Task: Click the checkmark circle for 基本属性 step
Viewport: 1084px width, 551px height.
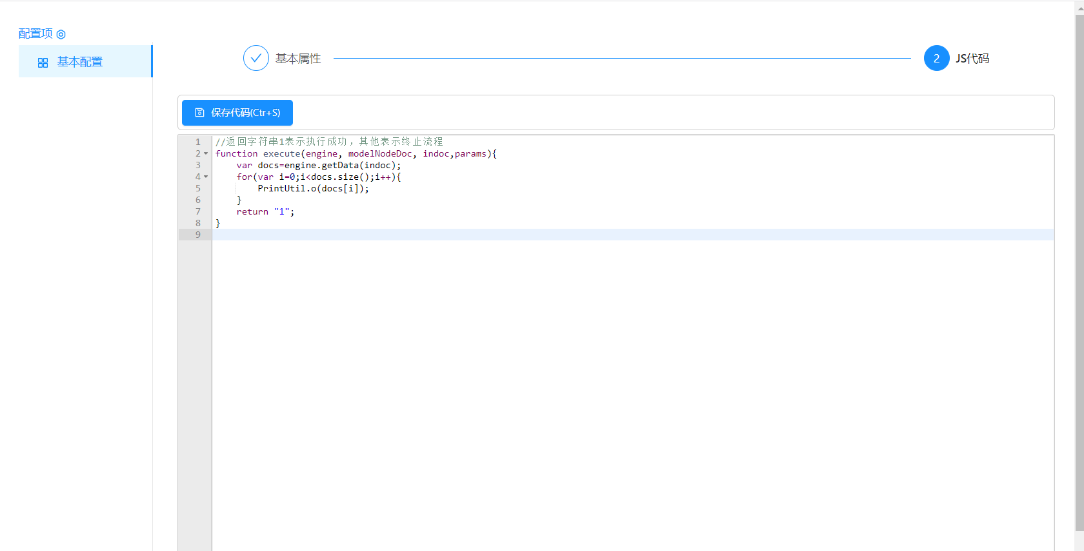Action: 256,58
